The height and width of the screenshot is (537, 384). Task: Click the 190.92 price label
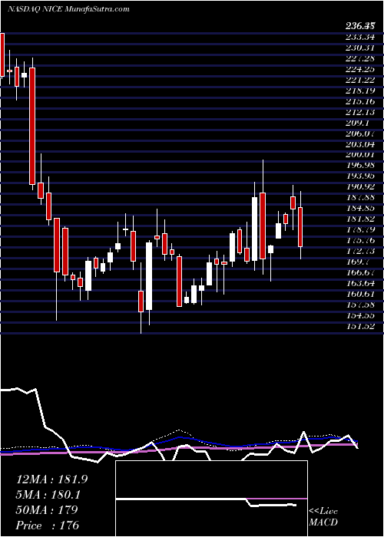pyautogui.click(x=360, y=187)
